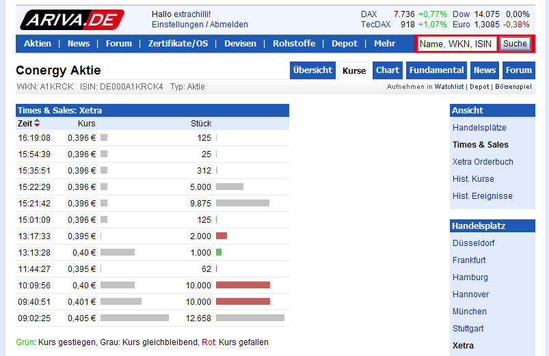
Task: Click Abmelden to log out
Action: pyautogui.click(x=228, y=25)
